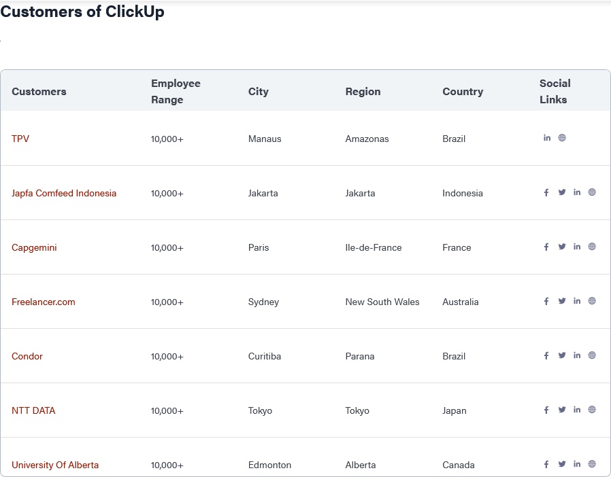This screenshot has height=477, width=611.
Task: Open Condor's website globe icon
Action: pos(592,355)
